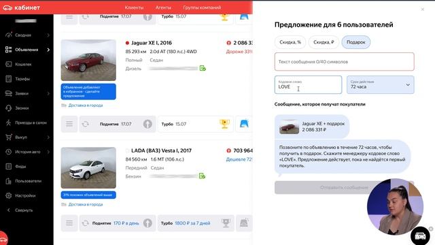
Task: Click blue 'Объявление добавляют в избранное' banner
Action: point(88,91)
